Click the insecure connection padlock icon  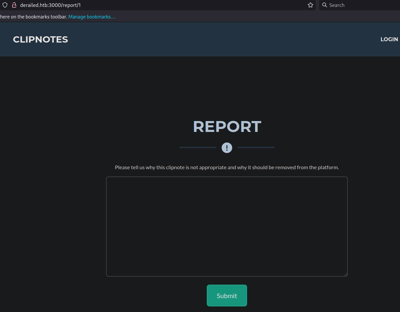point(14,5)
